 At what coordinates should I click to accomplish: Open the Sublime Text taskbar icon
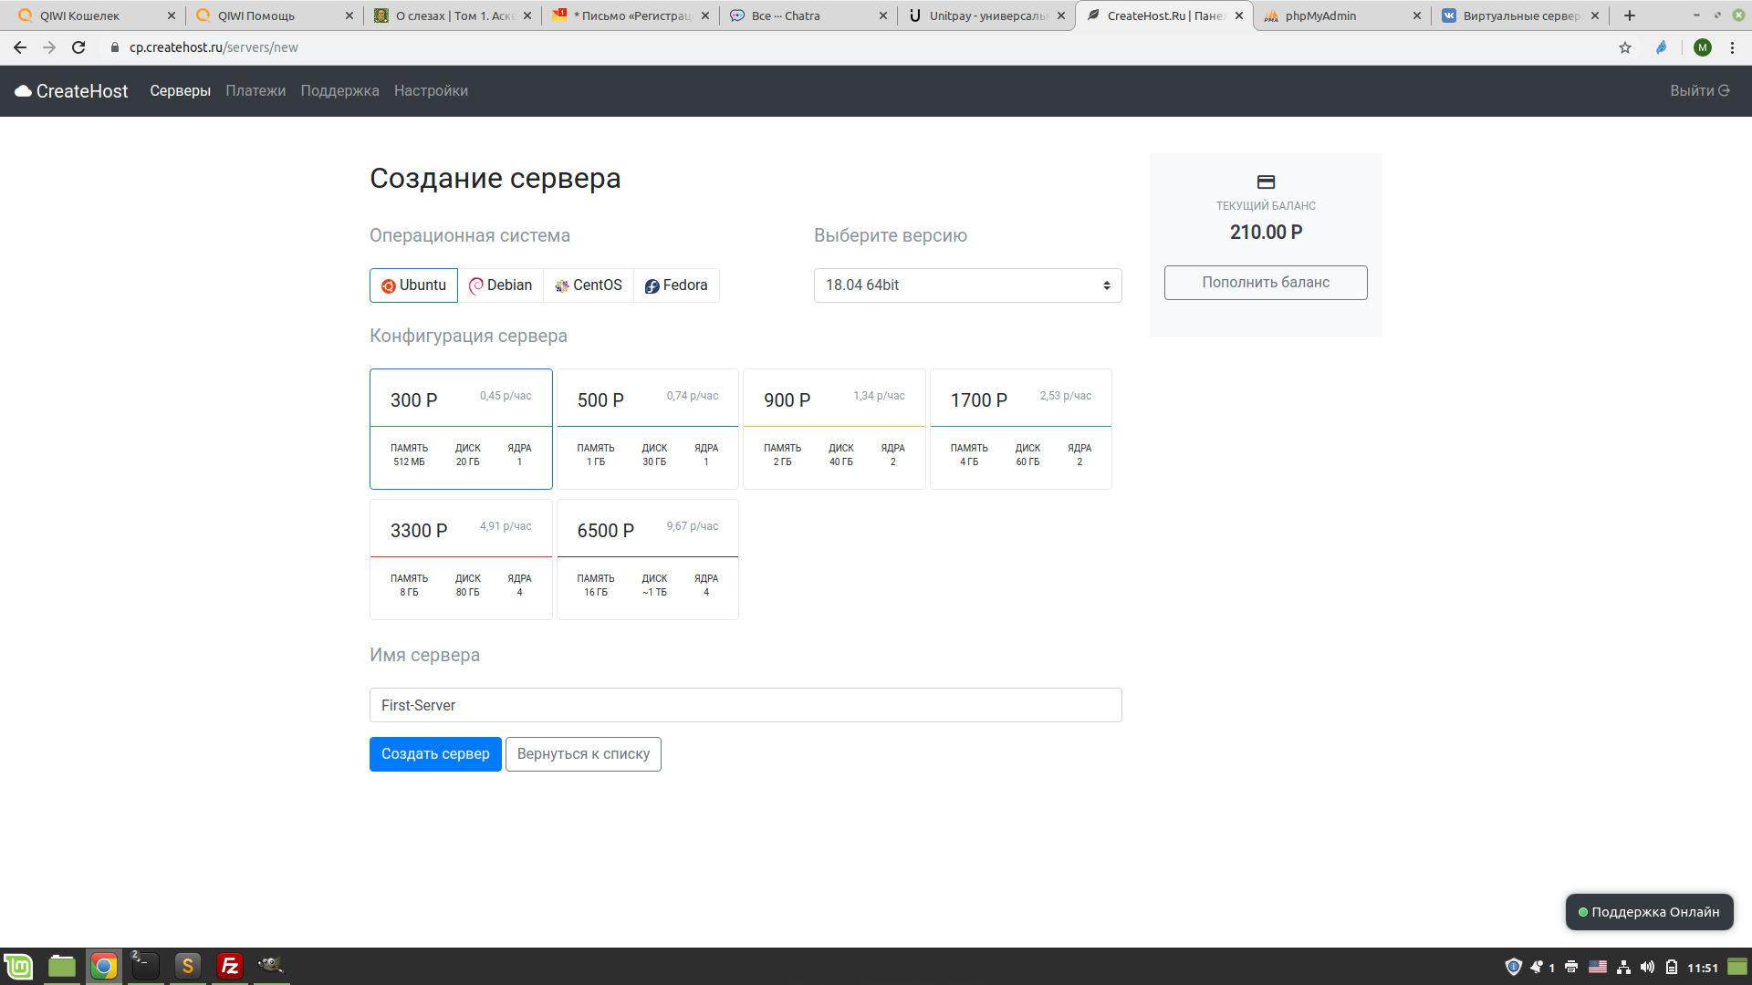pyautogui.click(x=187, y=966)
